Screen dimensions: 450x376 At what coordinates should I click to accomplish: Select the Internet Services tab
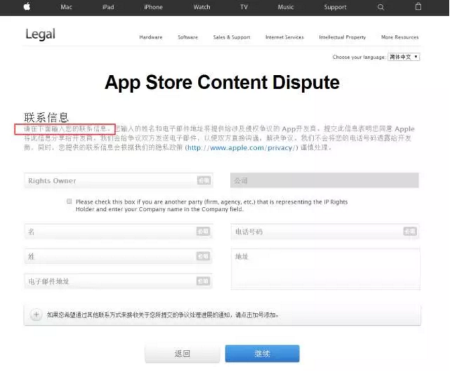[x=284, y=37]
